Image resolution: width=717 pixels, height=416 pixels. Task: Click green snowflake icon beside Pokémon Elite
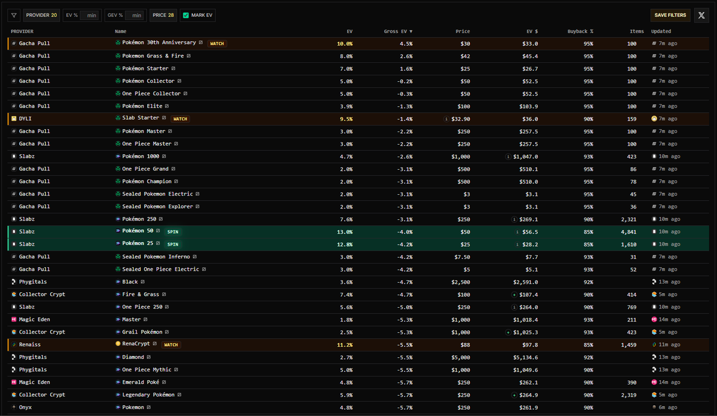pyautogui.click(x=118, y=106)
